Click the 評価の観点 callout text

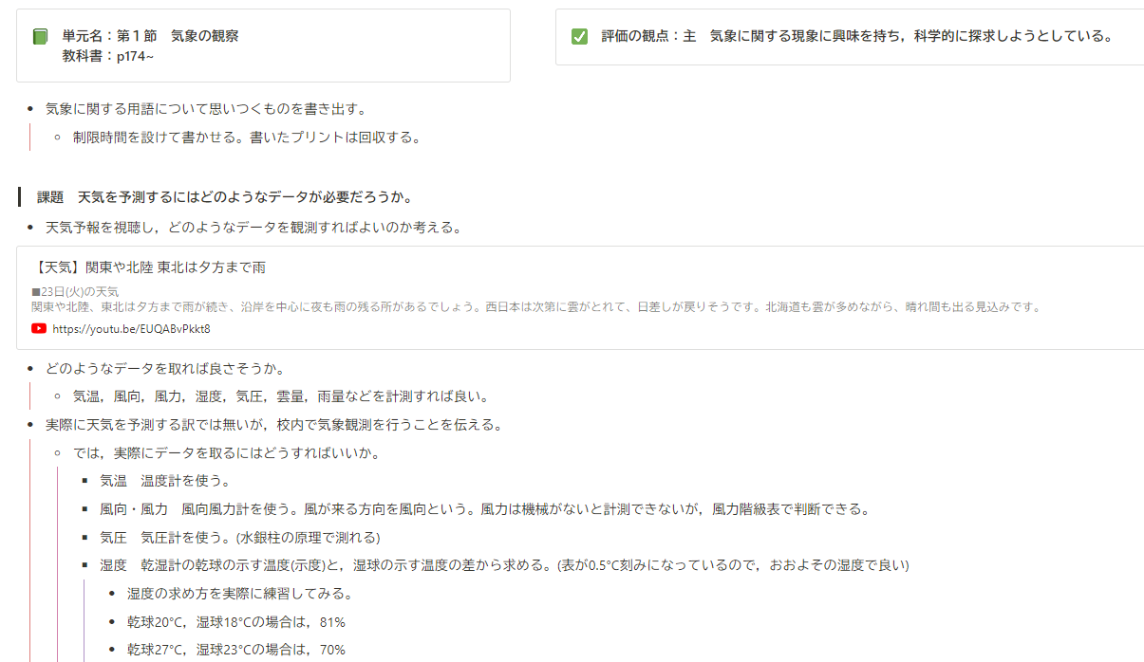coord(856,36)
